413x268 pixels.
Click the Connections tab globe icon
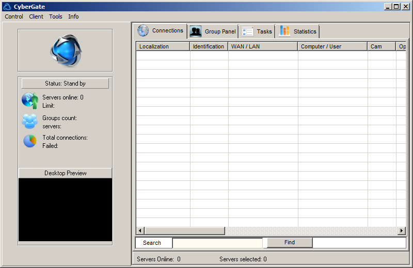[143, 31]
